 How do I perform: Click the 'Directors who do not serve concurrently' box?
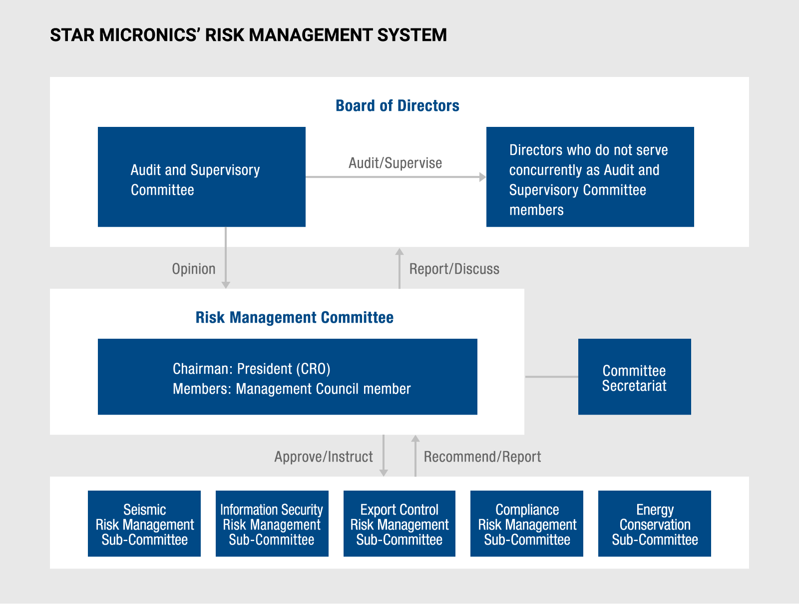click(590, 177)
